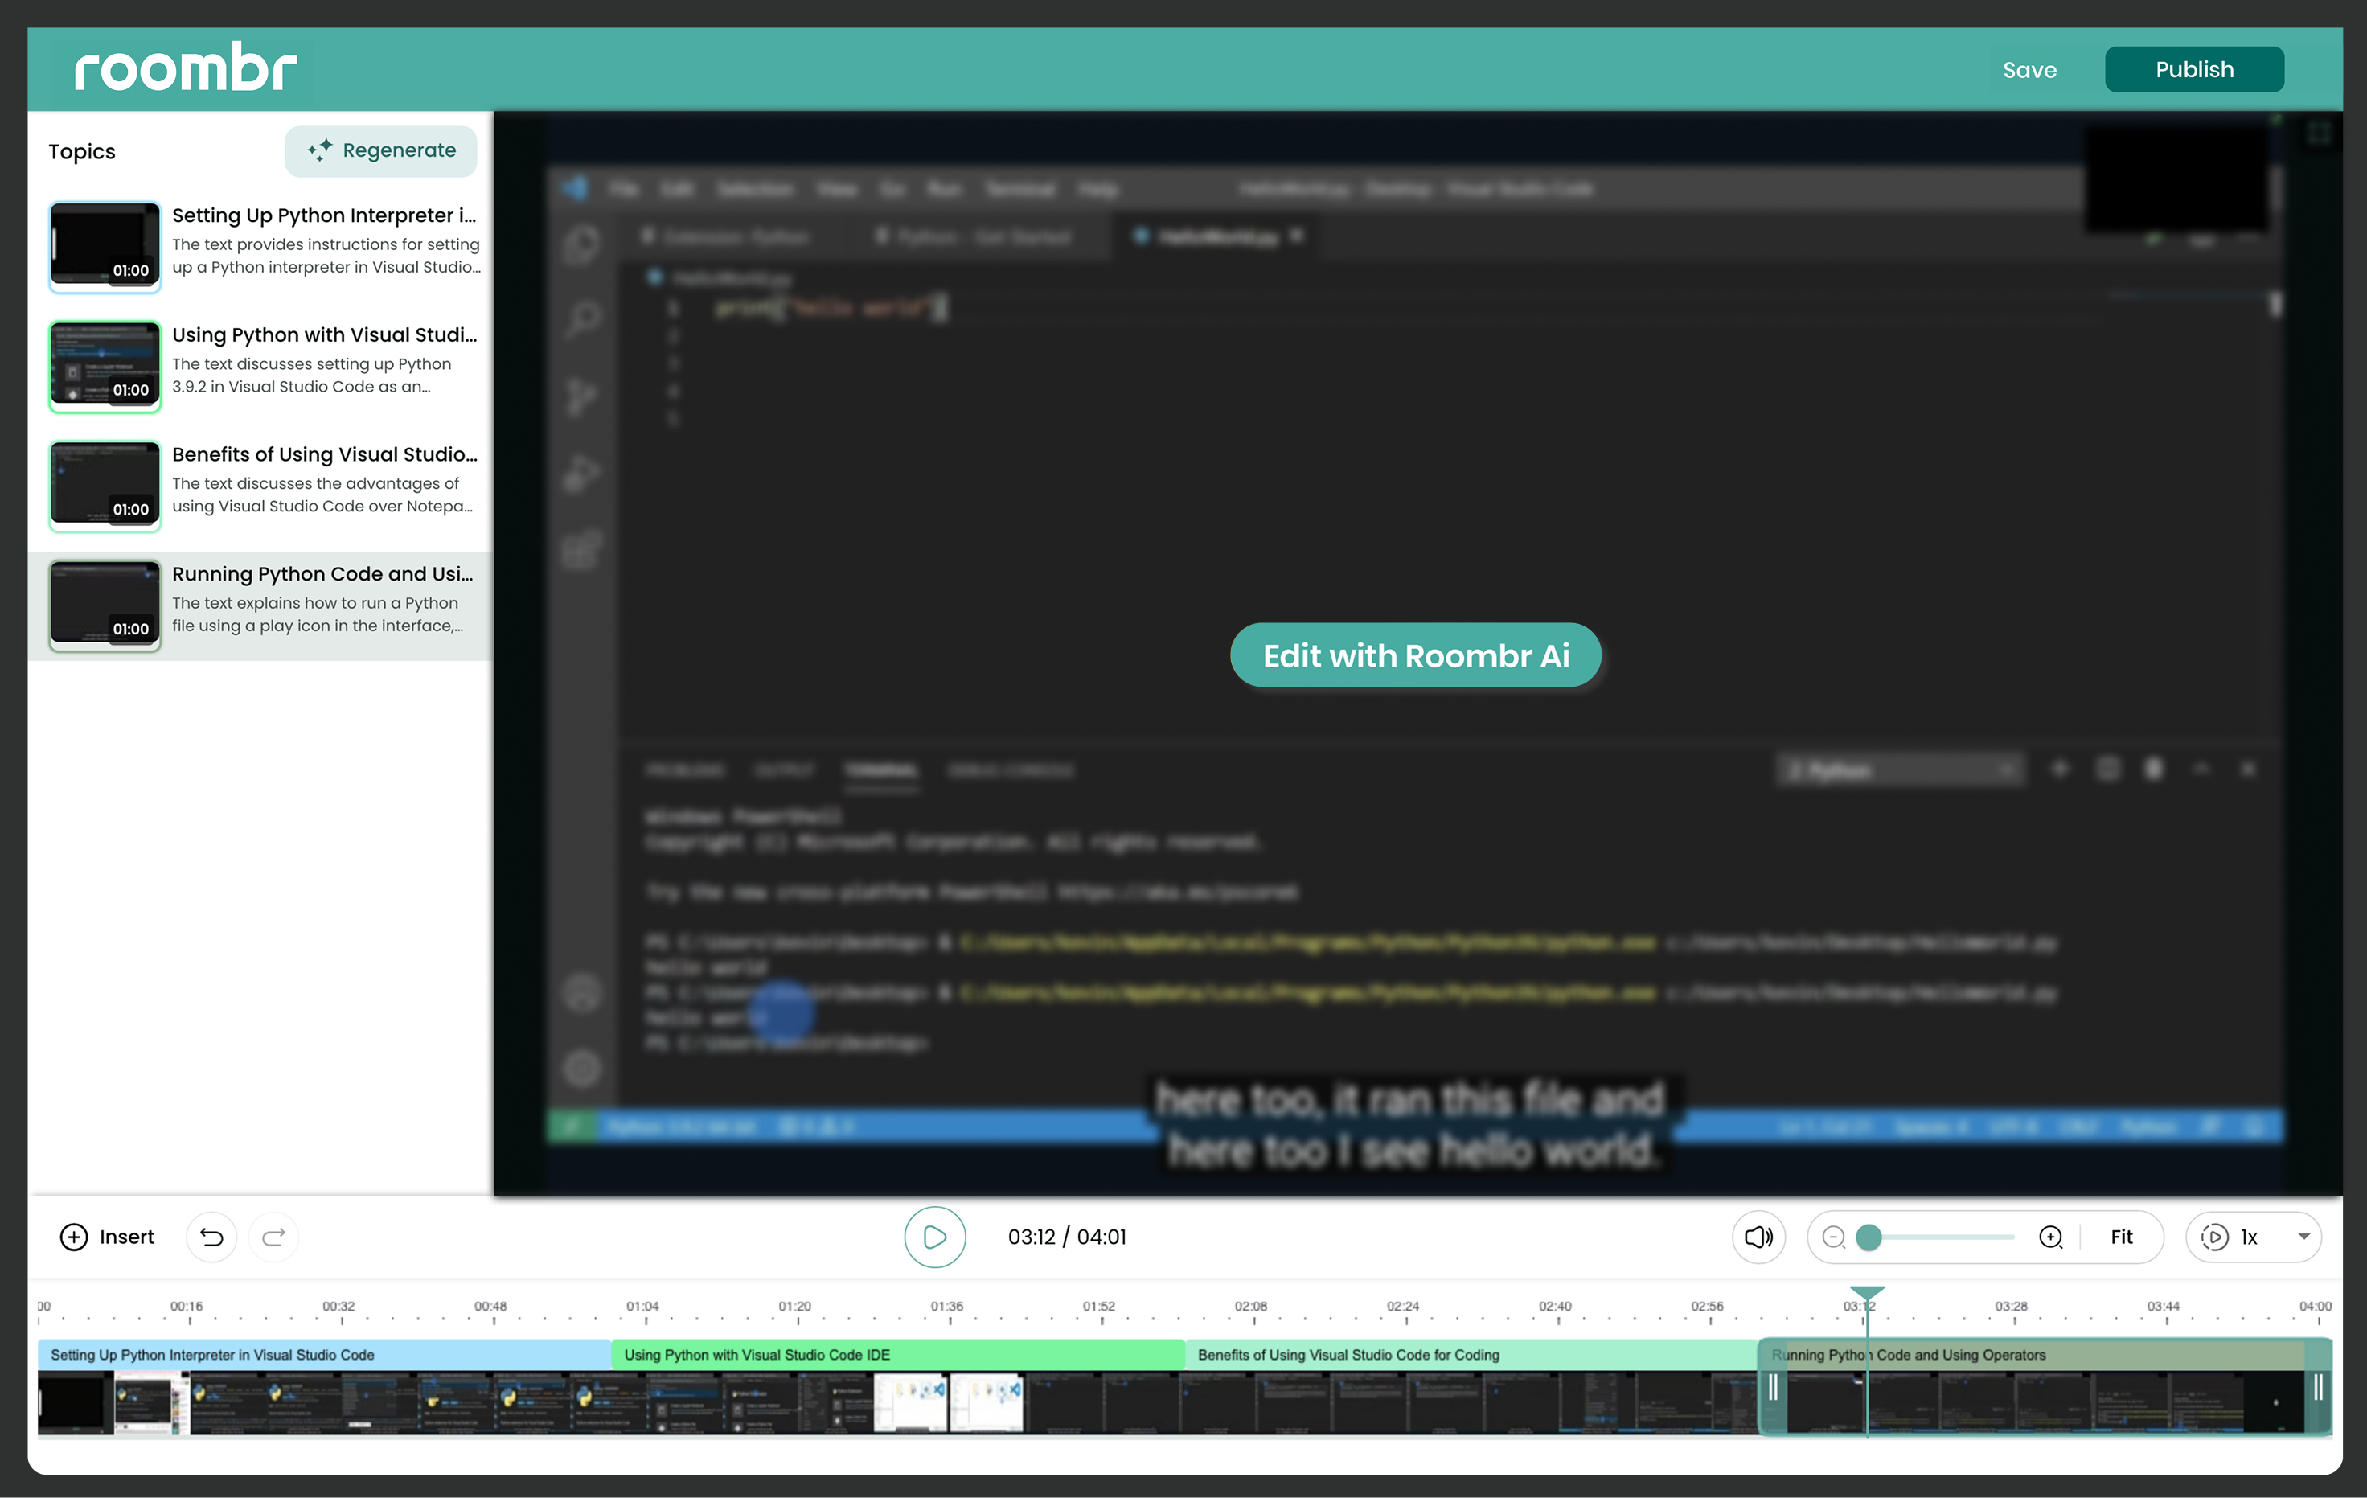
Task: Mute the volume speaker icon
Action: 1758,1237
